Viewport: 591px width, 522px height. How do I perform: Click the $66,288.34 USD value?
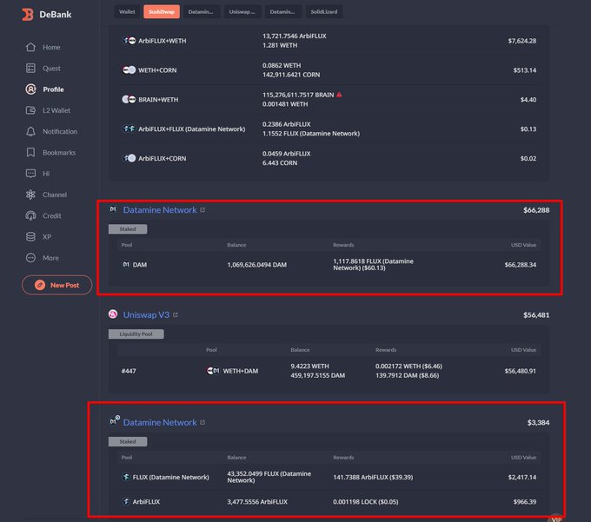click(521, 265)
